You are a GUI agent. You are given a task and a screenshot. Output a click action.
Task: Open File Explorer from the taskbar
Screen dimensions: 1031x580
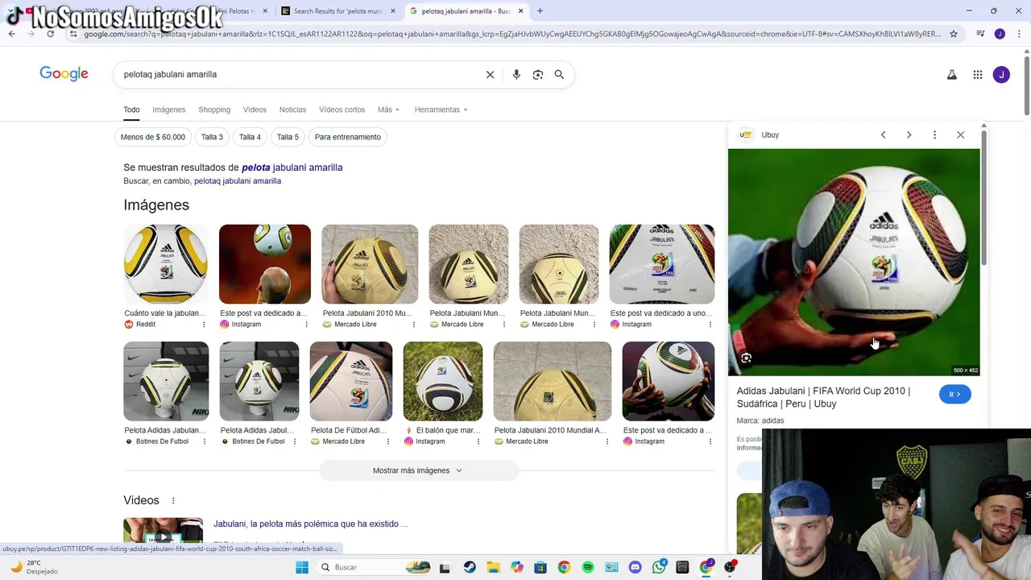pyautogui.click(x=493, y=567)
